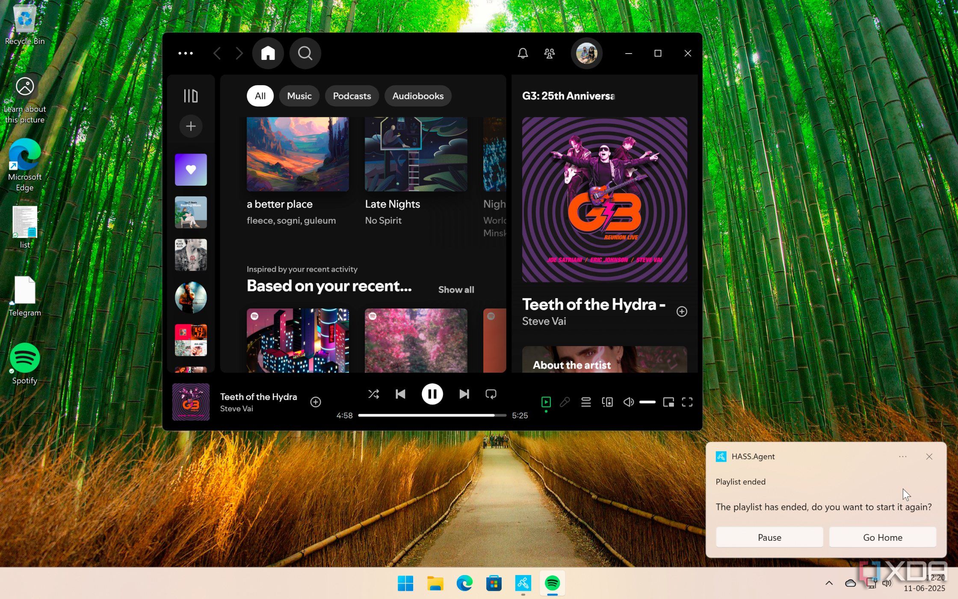Select the Audiobooks filter chip

(418, 96)
